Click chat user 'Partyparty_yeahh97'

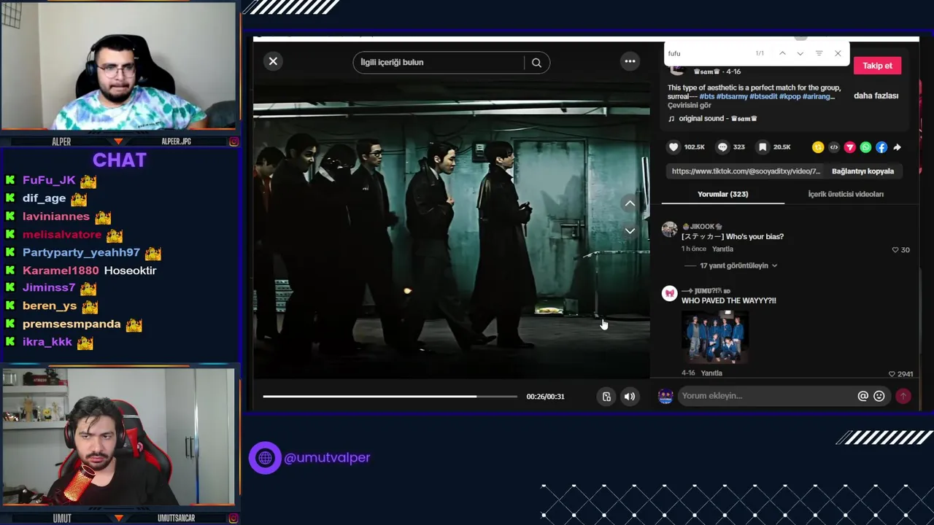pyautogui.click(x=81, y=252)
